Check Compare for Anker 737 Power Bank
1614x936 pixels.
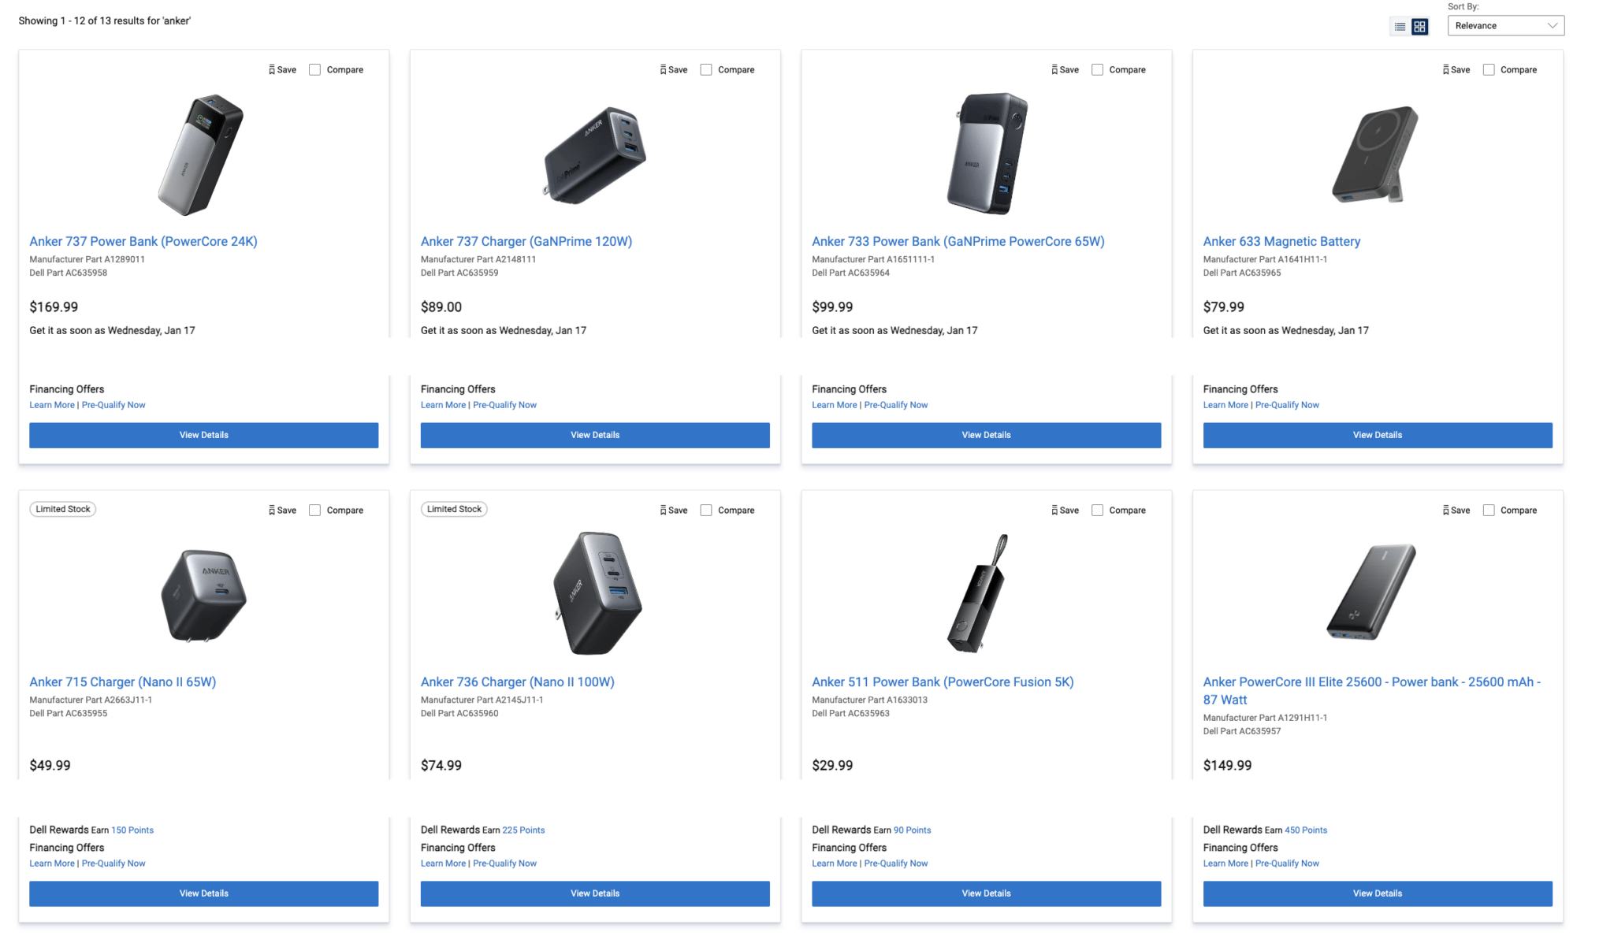coord(315,70)
